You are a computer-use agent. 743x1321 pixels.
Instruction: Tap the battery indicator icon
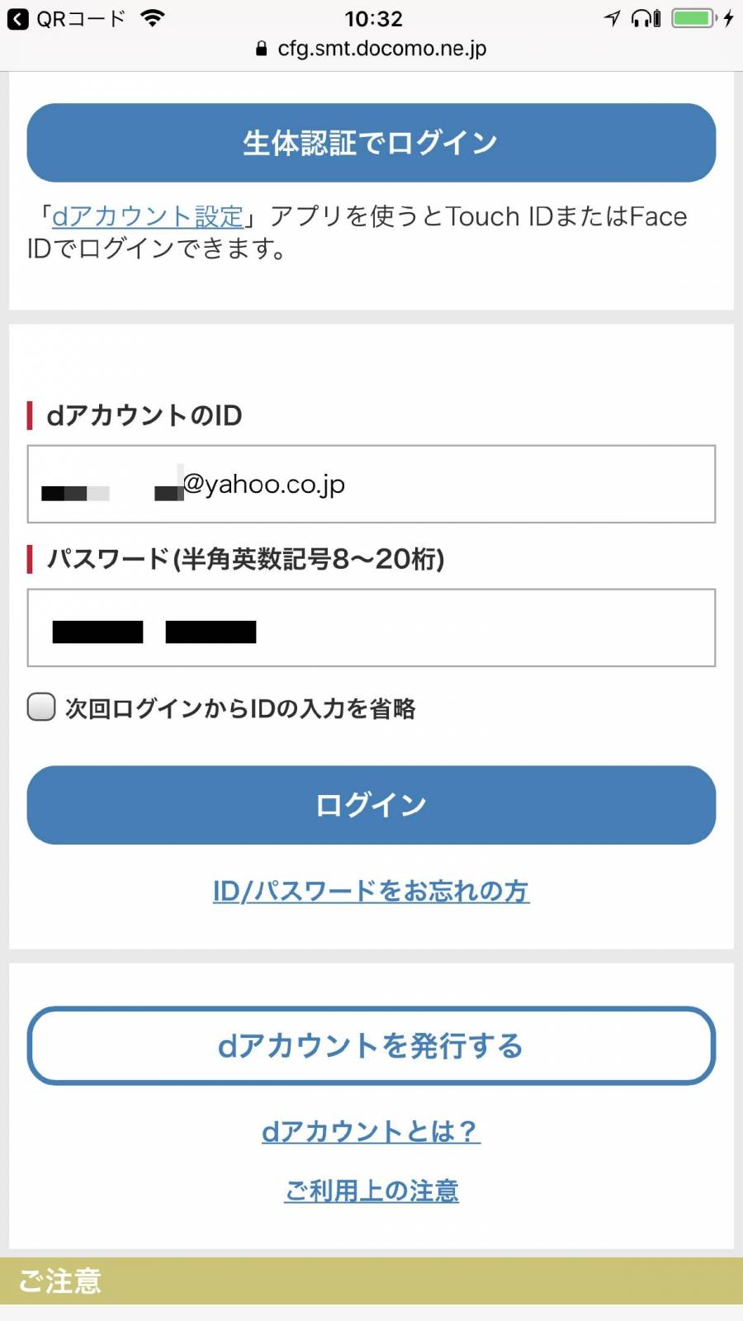pyautogui.click(x=693, y=18)
